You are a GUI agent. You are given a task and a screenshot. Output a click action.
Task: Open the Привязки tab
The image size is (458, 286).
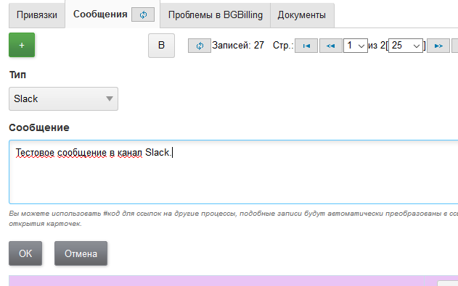[x=37, y=15]
